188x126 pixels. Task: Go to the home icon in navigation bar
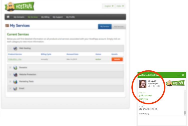[8, 17]
